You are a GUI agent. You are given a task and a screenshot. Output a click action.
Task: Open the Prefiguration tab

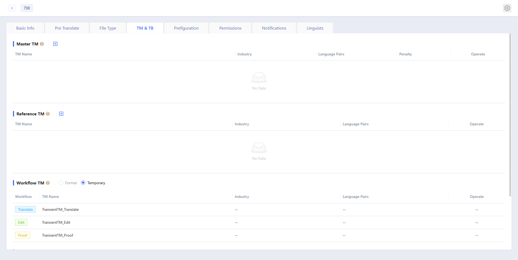(x=186, y=28)
